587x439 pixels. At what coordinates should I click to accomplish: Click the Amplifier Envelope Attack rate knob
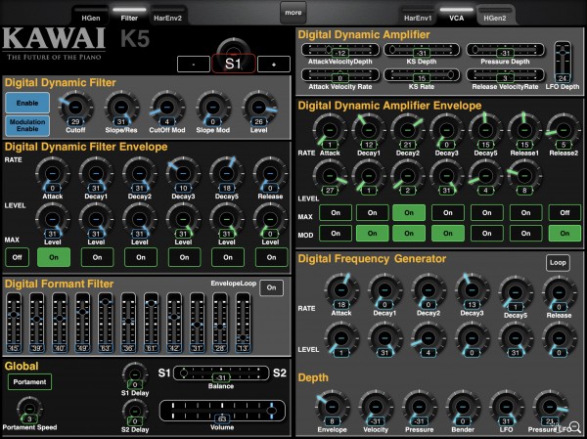pyautogui.click(x=330, y=130)
